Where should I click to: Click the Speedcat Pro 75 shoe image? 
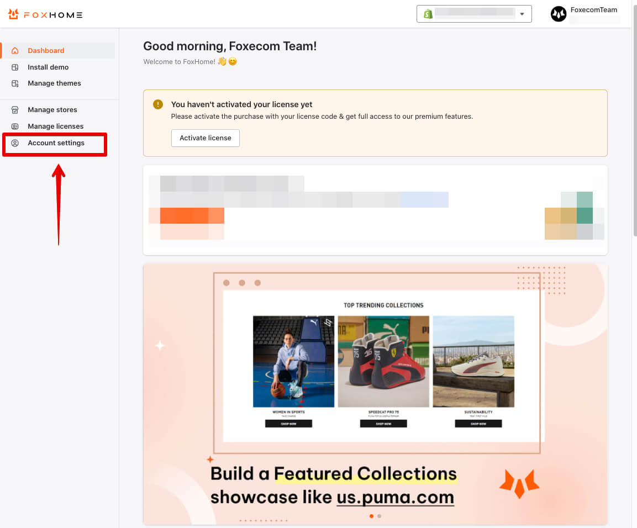(x=383, y=361)
